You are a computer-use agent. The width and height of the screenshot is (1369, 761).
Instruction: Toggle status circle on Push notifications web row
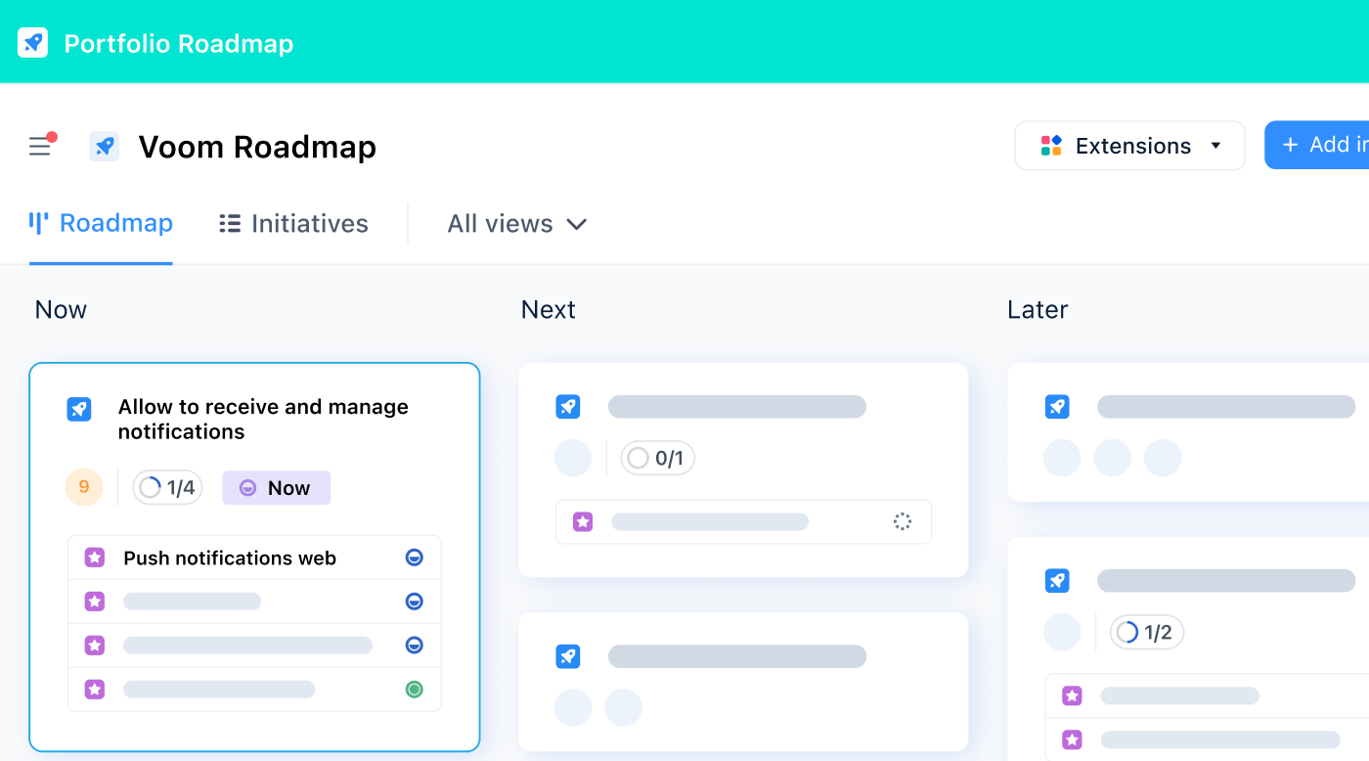click(x=414, y=558)
